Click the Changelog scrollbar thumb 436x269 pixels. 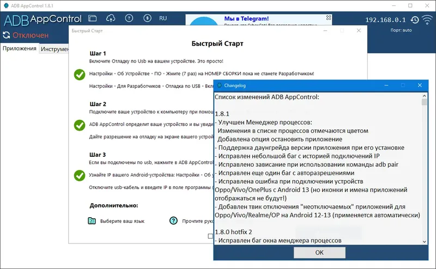pyautogui.click(x=425, y=102)
